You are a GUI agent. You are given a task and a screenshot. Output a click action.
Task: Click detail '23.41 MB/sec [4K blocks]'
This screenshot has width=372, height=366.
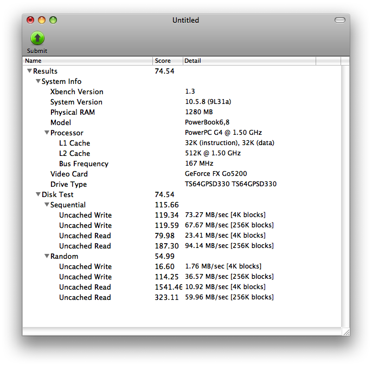tap(225, 236)
